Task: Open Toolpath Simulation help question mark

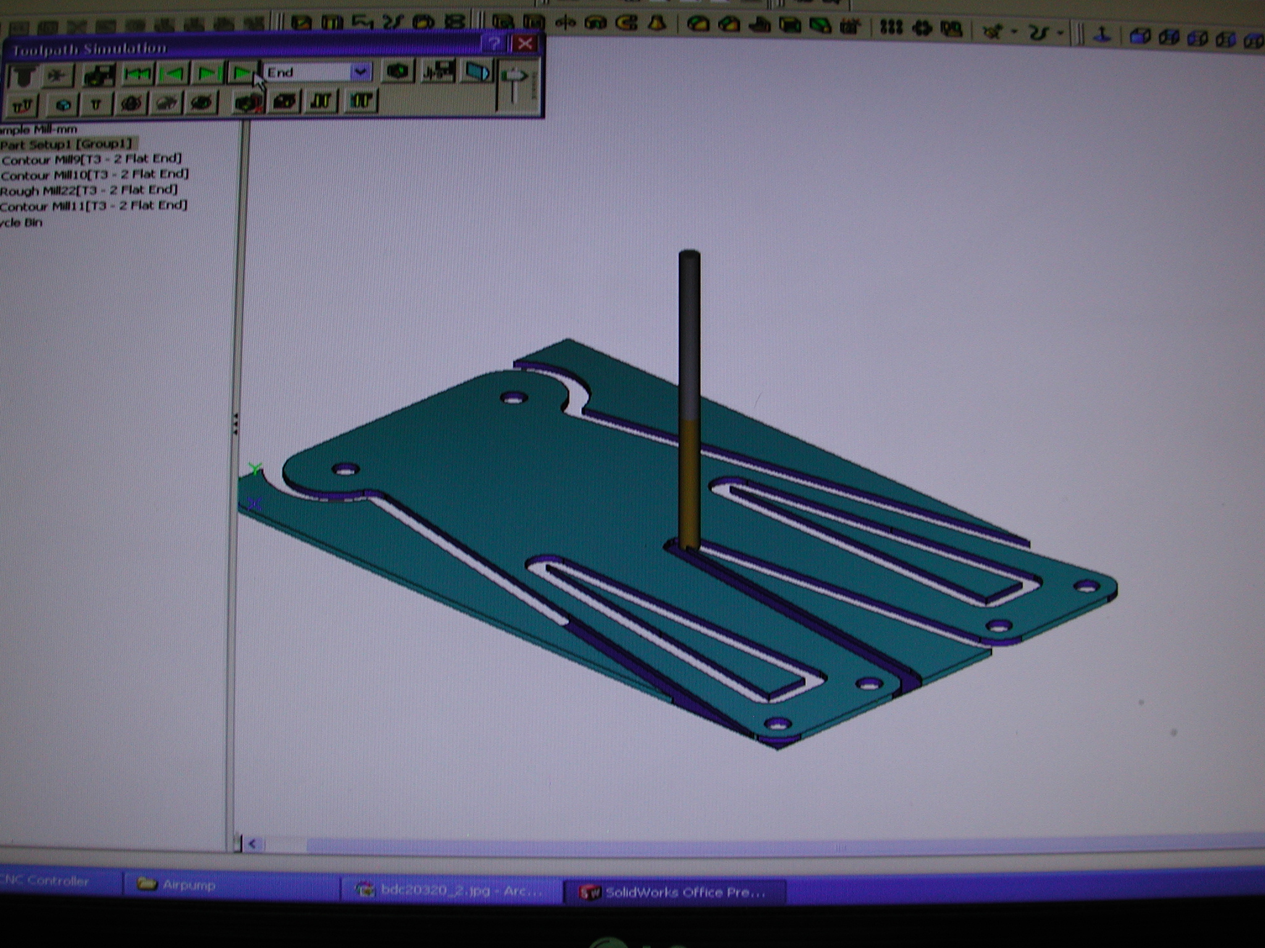Action: coord(494,43)
